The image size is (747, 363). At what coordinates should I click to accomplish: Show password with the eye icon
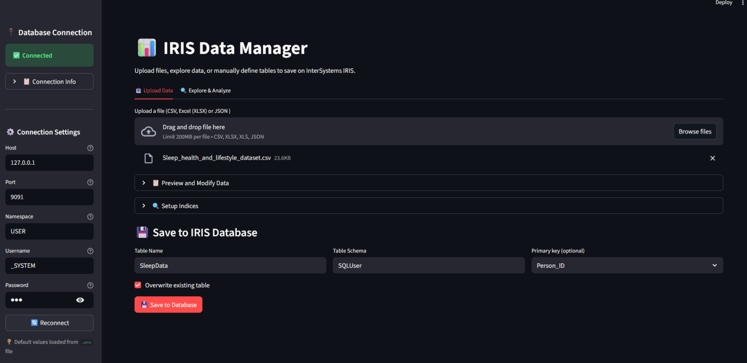(80, 300)
